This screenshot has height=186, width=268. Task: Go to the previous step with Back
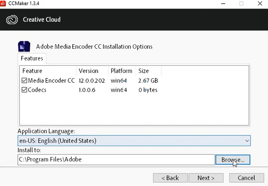(x=170, y=178)
